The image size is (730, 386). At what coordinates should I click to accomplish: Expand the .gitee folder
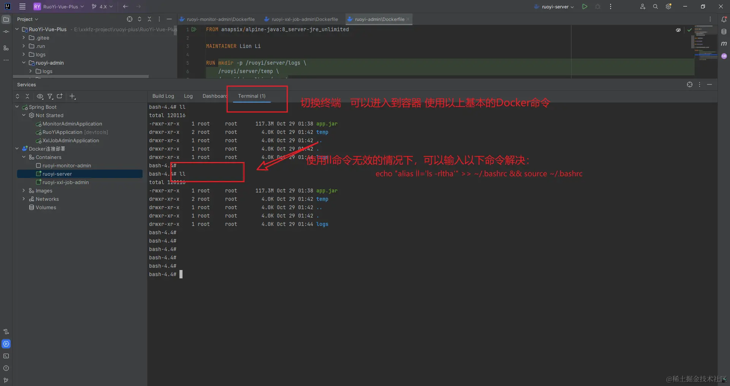click(24, 38)
